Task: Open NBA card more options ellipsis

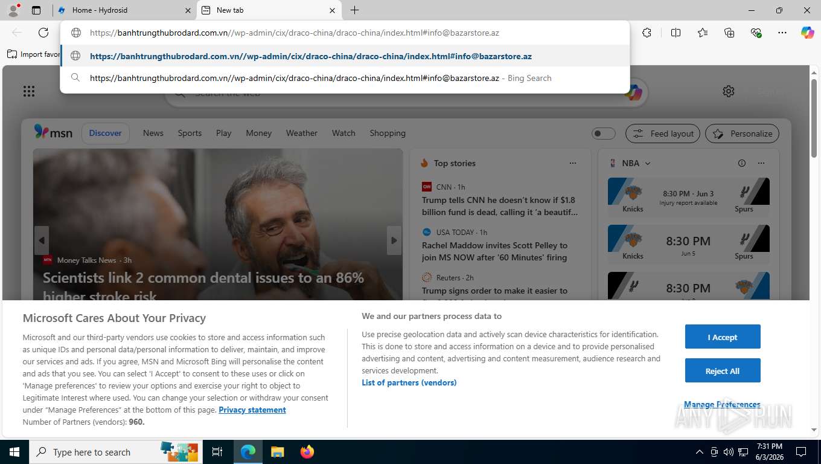Action: (x=761, y=163)
